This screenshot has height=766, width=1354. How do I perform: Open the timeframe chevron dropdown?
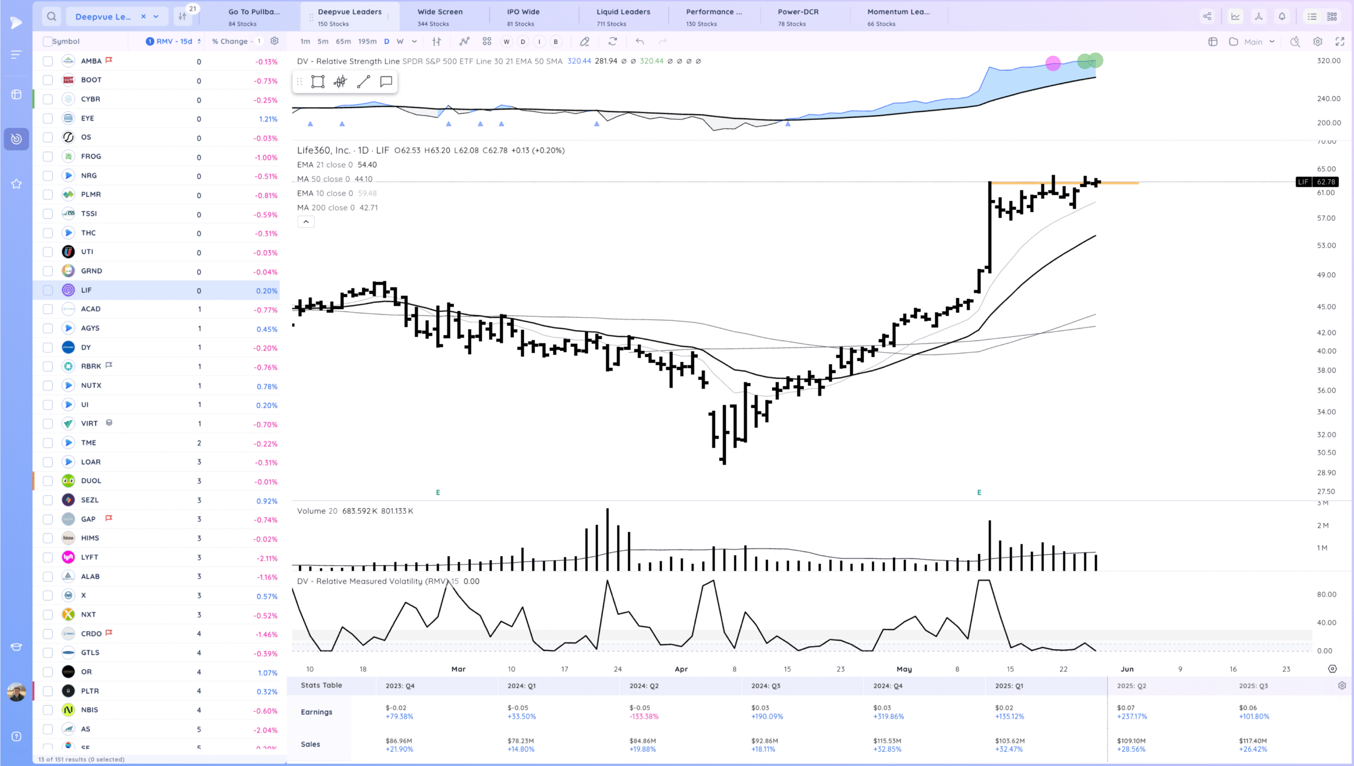(414, 41)
